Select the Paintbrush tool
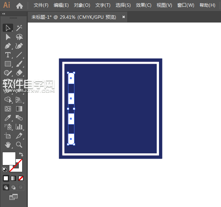This screenshot has width=221, height=207. [19, 64]
